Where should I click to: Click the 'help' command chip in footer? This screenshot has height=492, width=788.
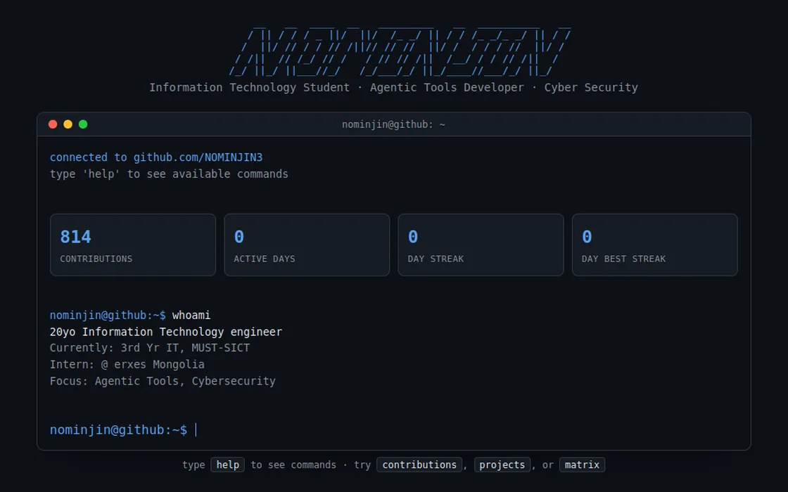click(228, 465)
